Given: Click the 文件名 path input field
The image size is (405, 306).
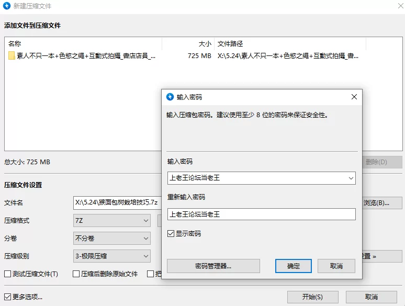Looking at the screenshot, I should point(118,203).
